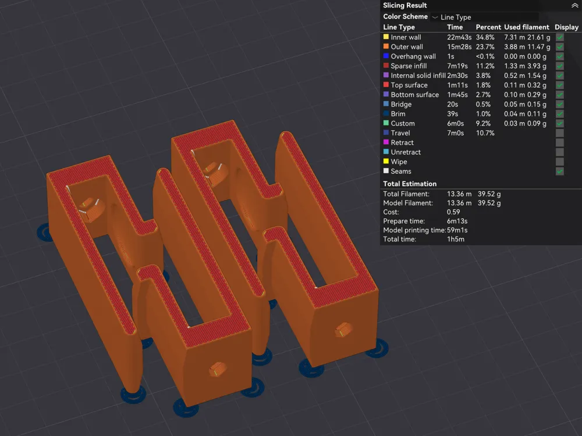Click the Model printing time '59m1s'
Screen dimensions: 582x436
click(457, 230)
